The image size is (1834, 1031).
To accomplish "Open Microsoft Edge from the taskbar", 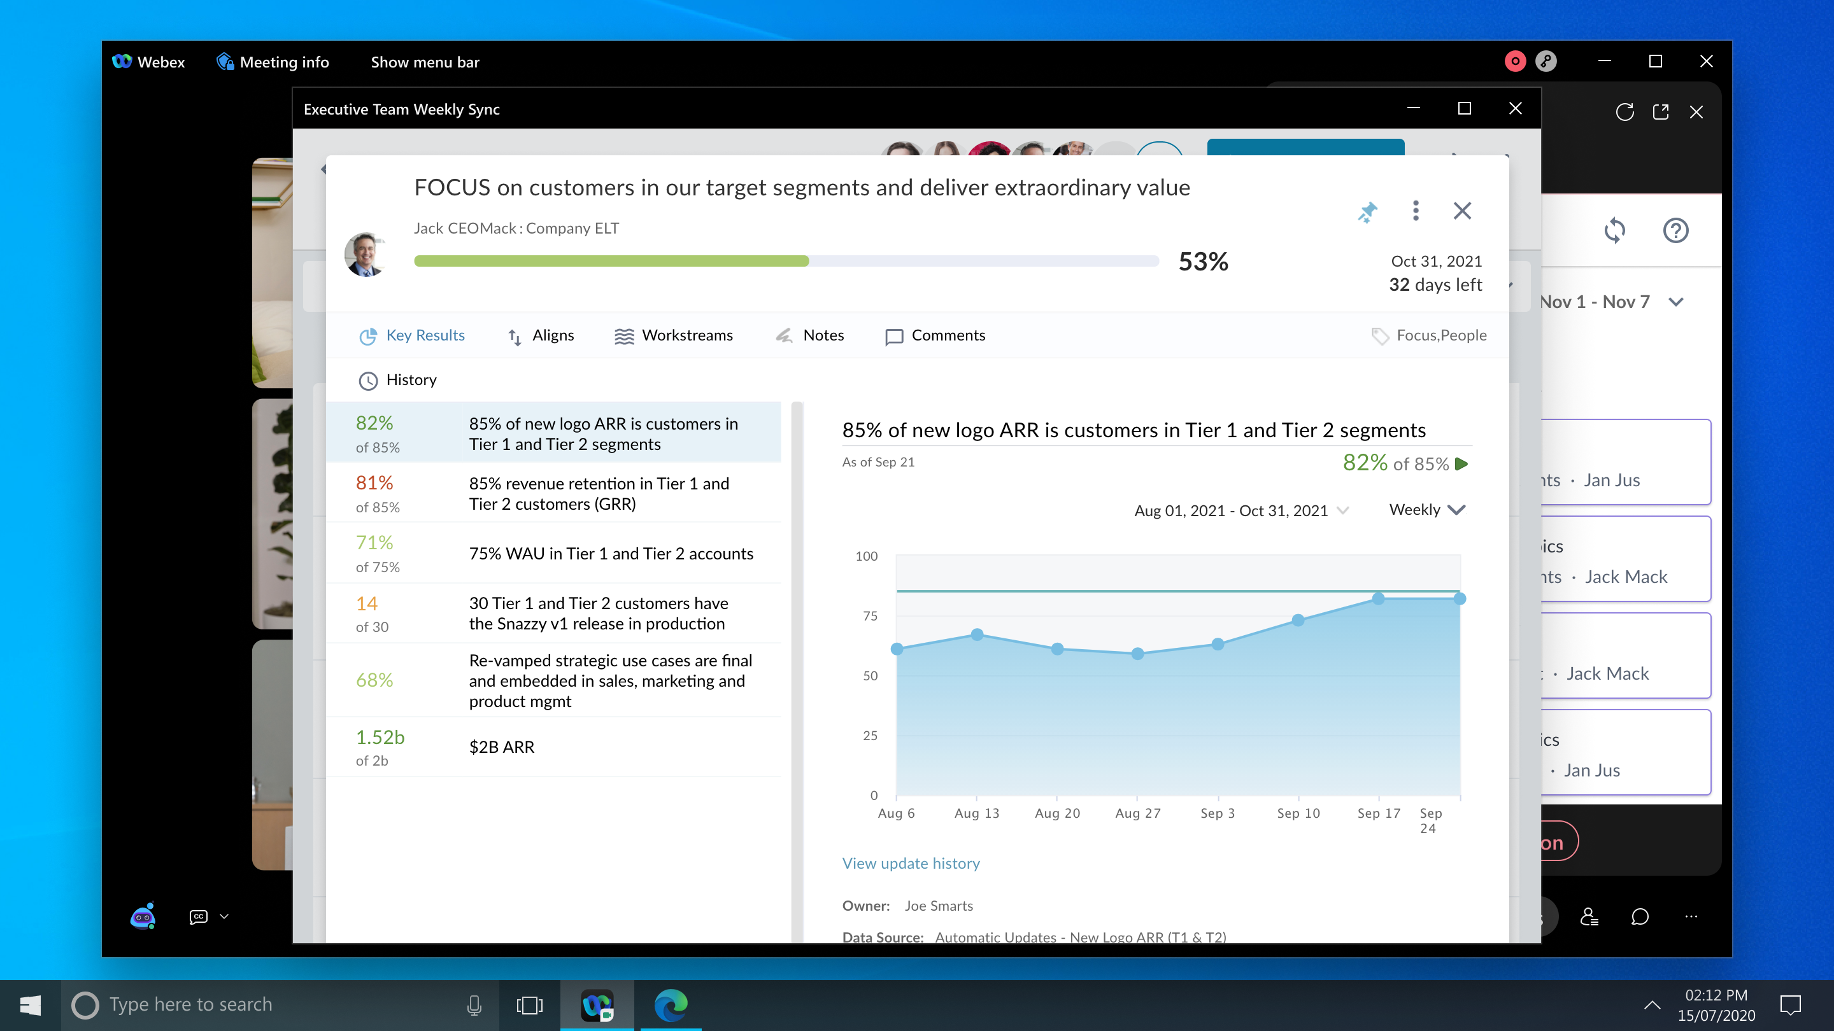I will coord(670,1005).
